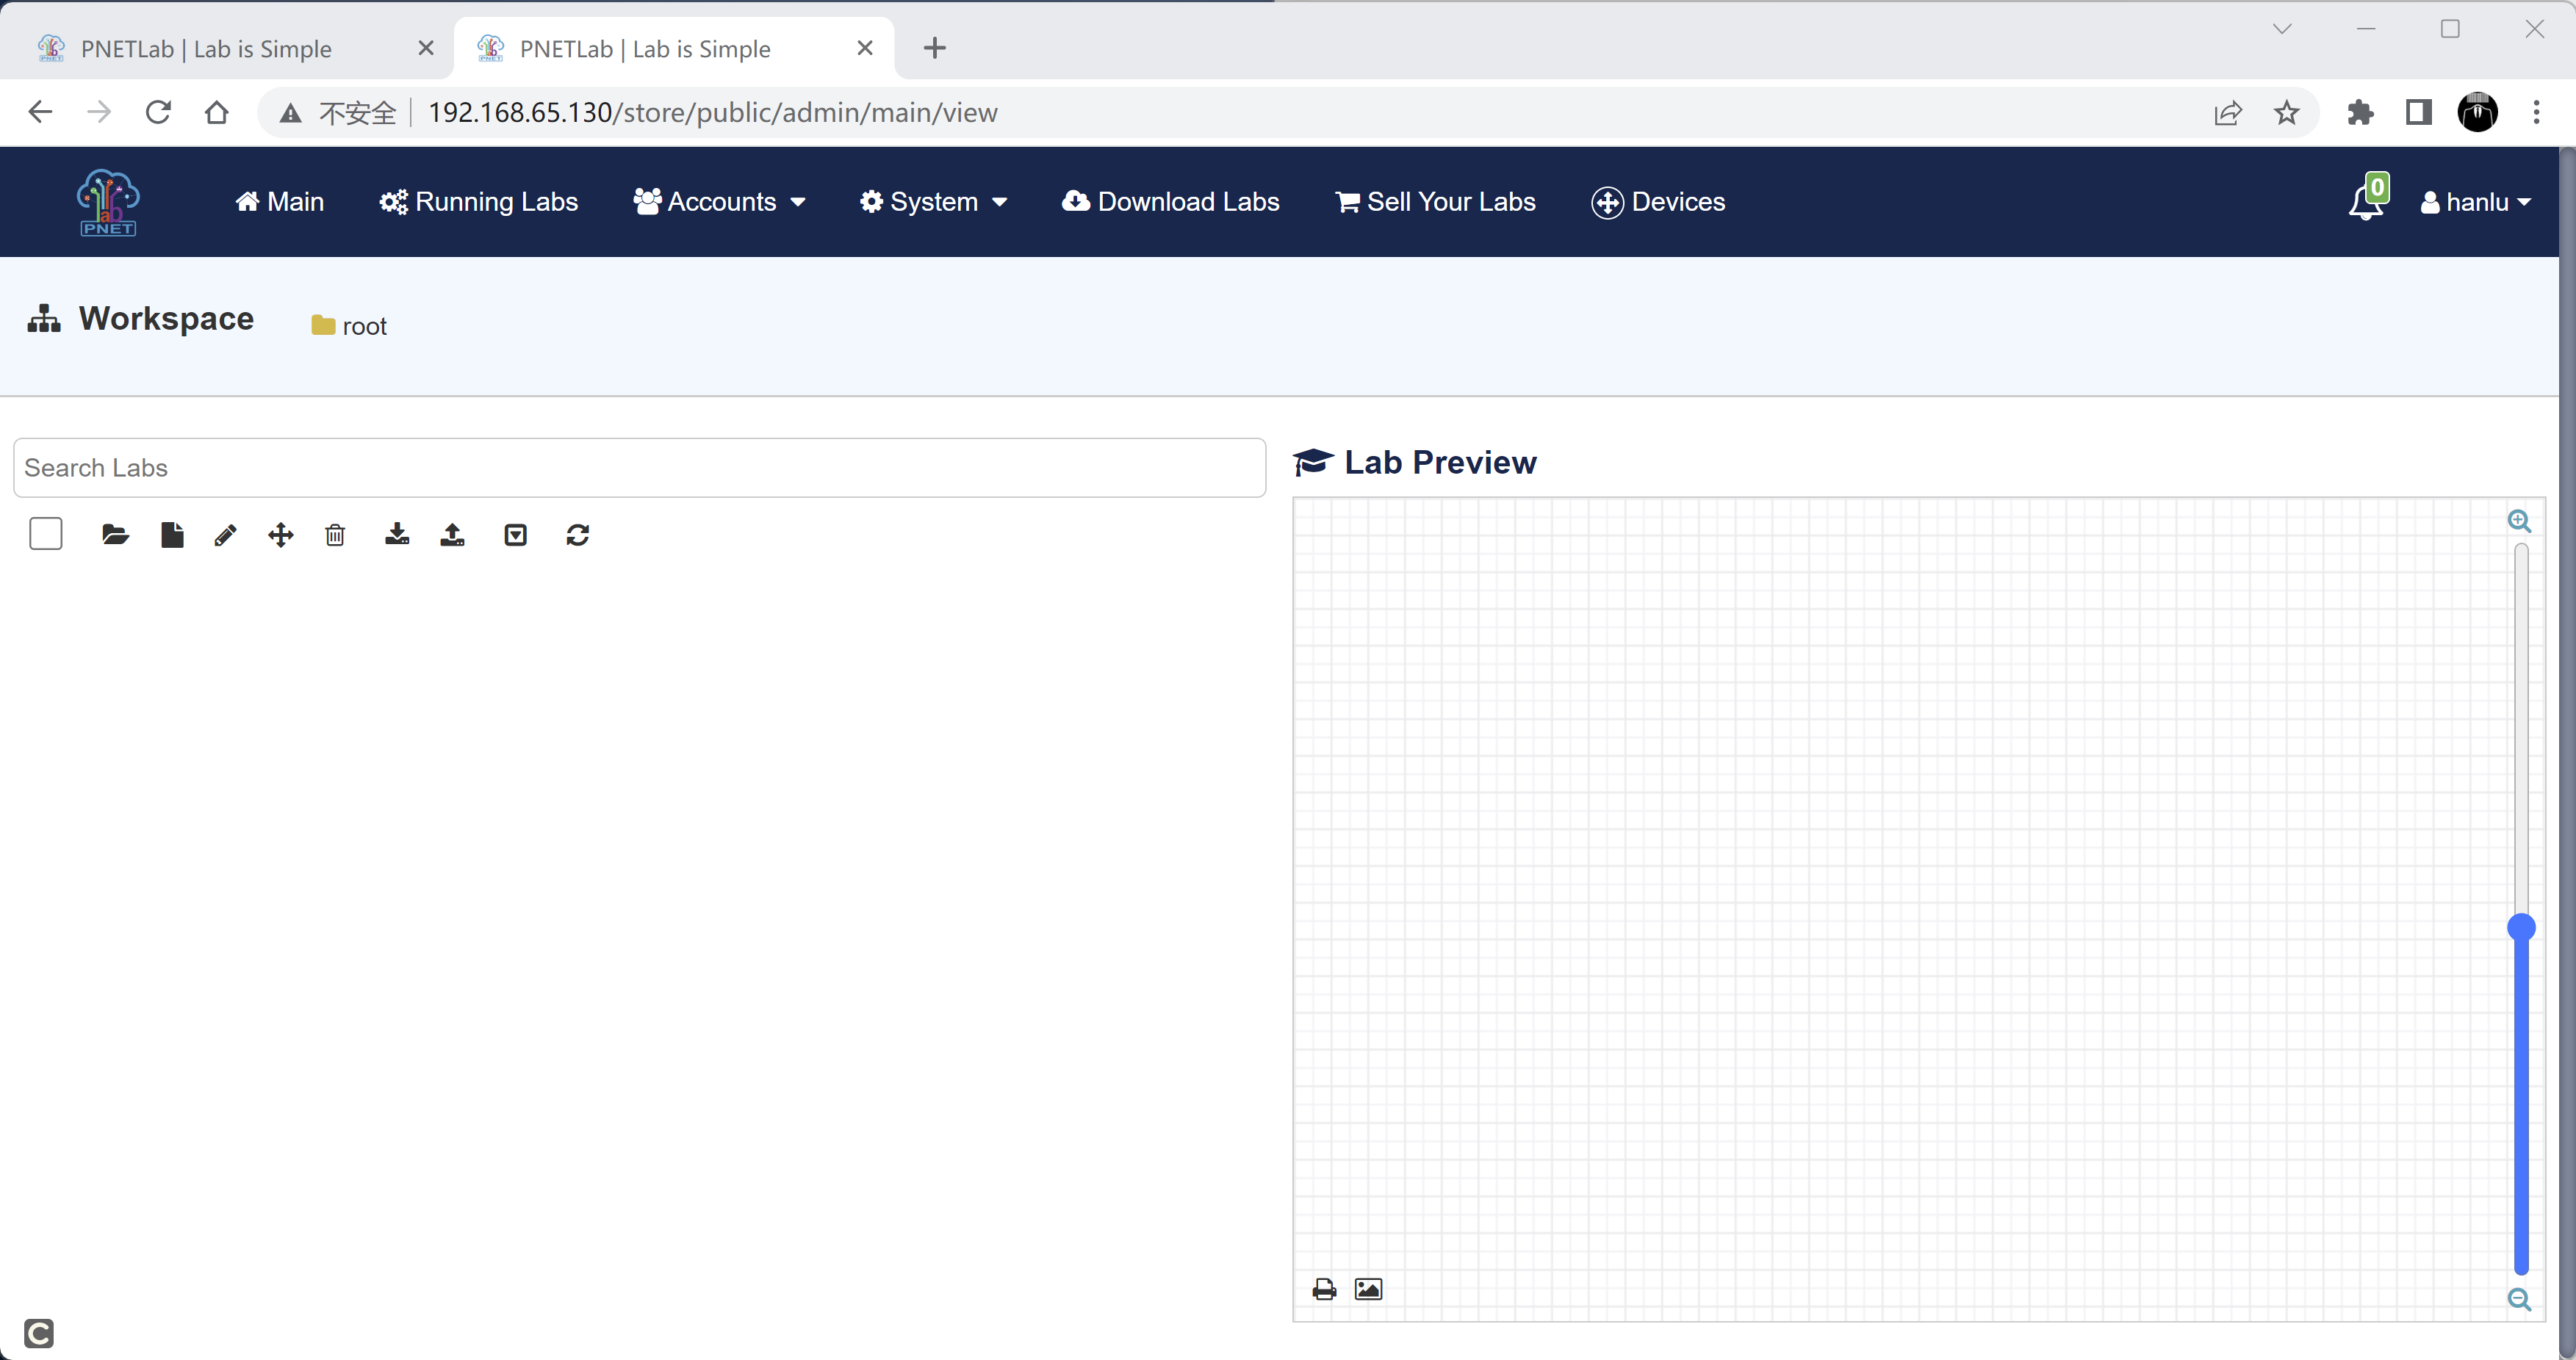Go back in browser history
Image resolution: width=2576 pixels, height=1360 pixels.
tap(40, 112)
